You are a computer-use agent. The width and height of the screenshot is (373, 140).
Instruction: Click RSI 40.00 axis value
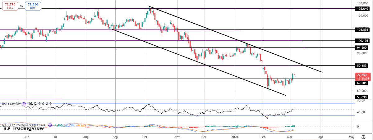pyautogui.click(x=361, y=112)
